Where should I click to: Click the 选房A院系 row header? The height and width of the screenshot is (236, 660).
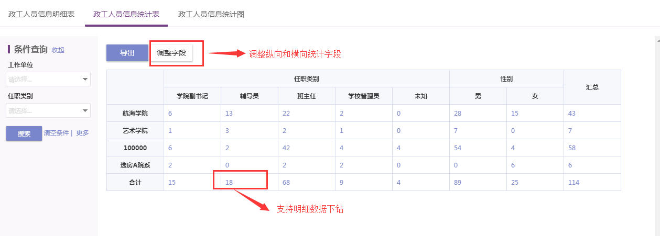click(x=135, y=165)
